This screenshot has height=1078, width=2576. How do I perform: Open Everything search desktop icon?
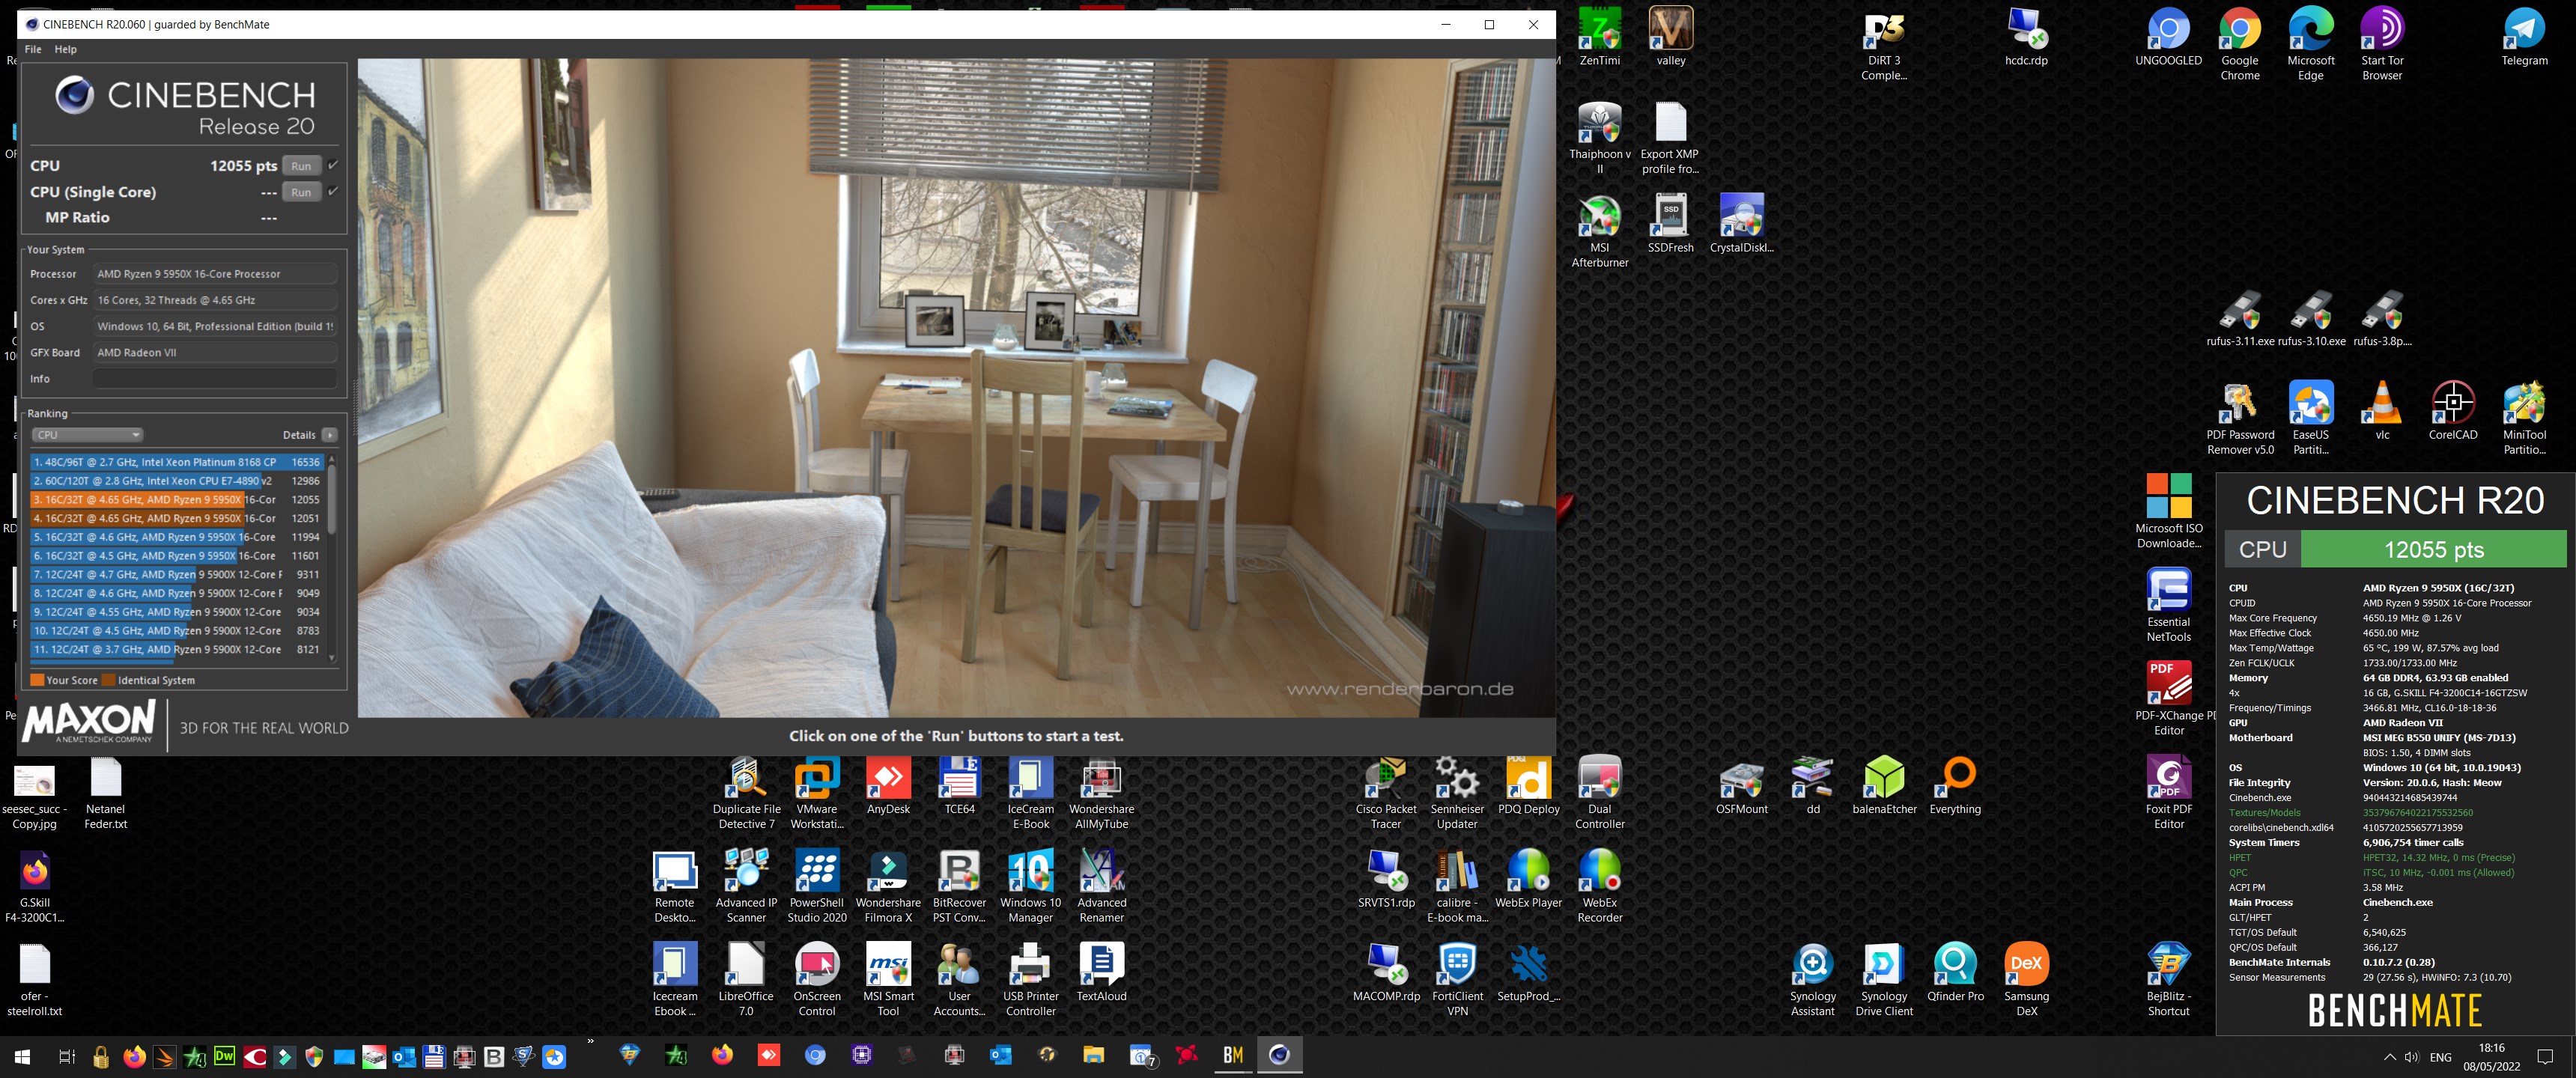pyautogui.click(x=1955, y=786)
